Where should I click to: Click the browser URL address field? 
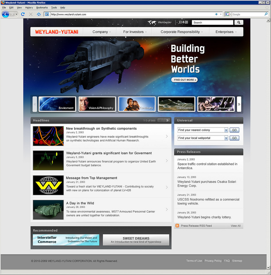click(x=132, y=14)
